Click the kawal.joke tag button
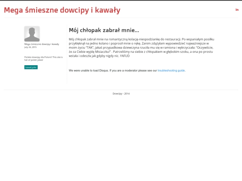This screenshot has height=181, width=242. pyautogui.click(x=31, y=67)
